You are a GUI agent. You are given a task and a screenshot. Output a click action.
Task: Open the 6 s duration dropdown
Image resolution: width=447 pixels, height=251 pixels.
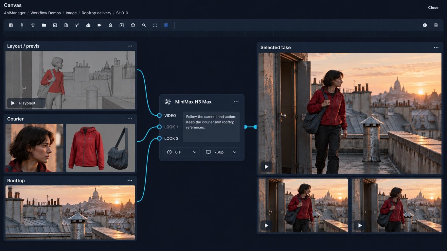point(182,152)
